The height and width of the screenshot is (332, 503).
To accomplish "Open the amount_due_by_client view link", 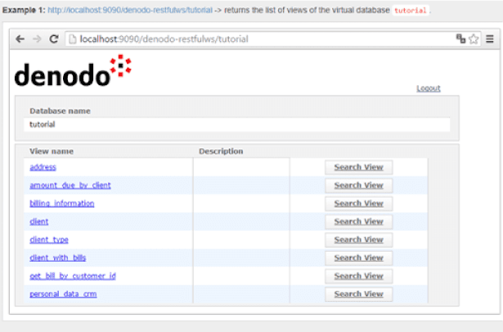I will [x=70, y=186].
